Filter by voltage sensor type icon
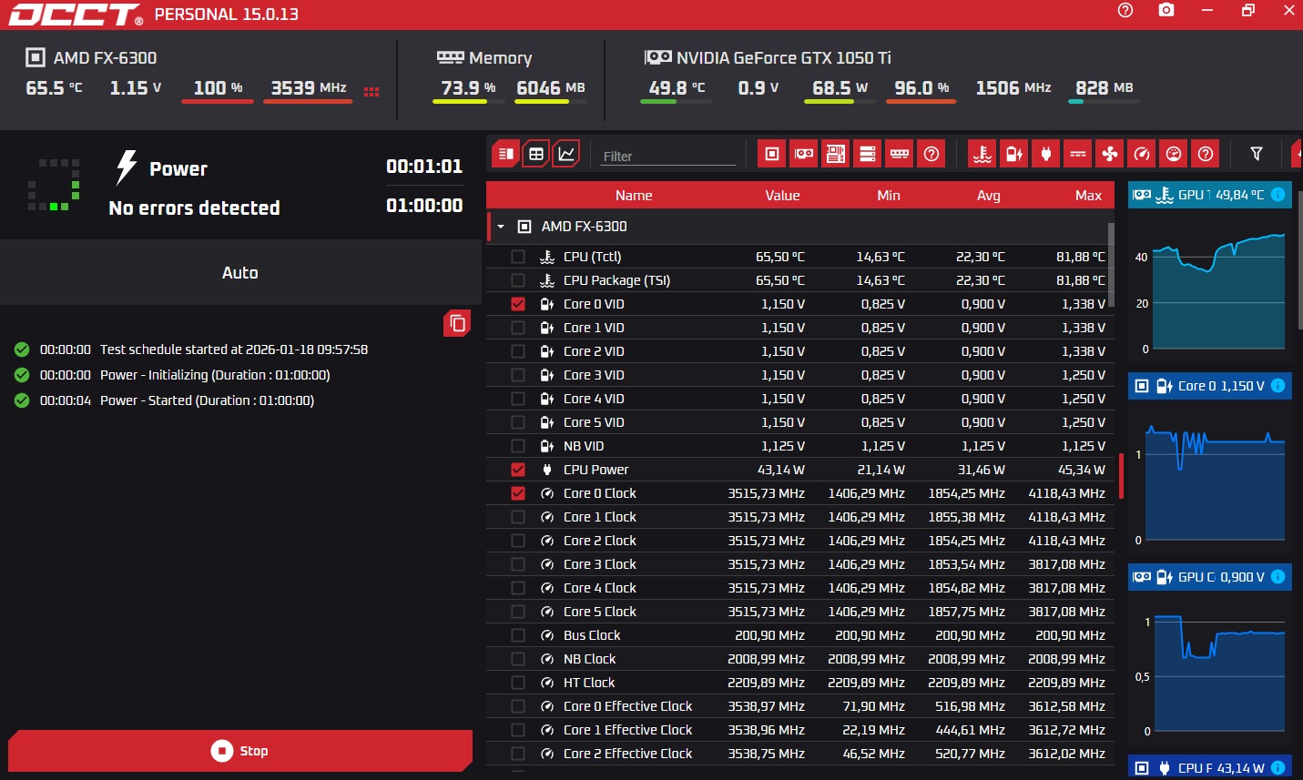 (1013, 154)
